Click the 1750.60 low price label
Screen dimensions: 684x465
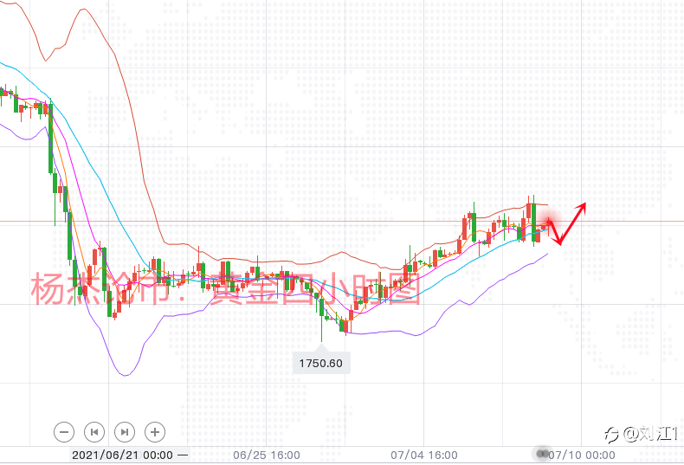(x=321, y=363)
